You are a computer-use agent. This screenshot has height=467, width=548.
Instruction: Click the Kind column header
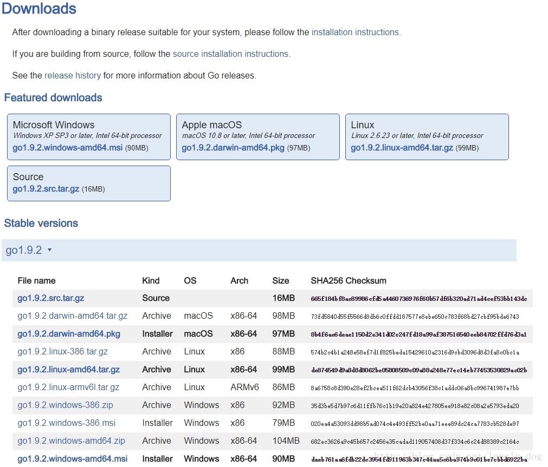151,281
